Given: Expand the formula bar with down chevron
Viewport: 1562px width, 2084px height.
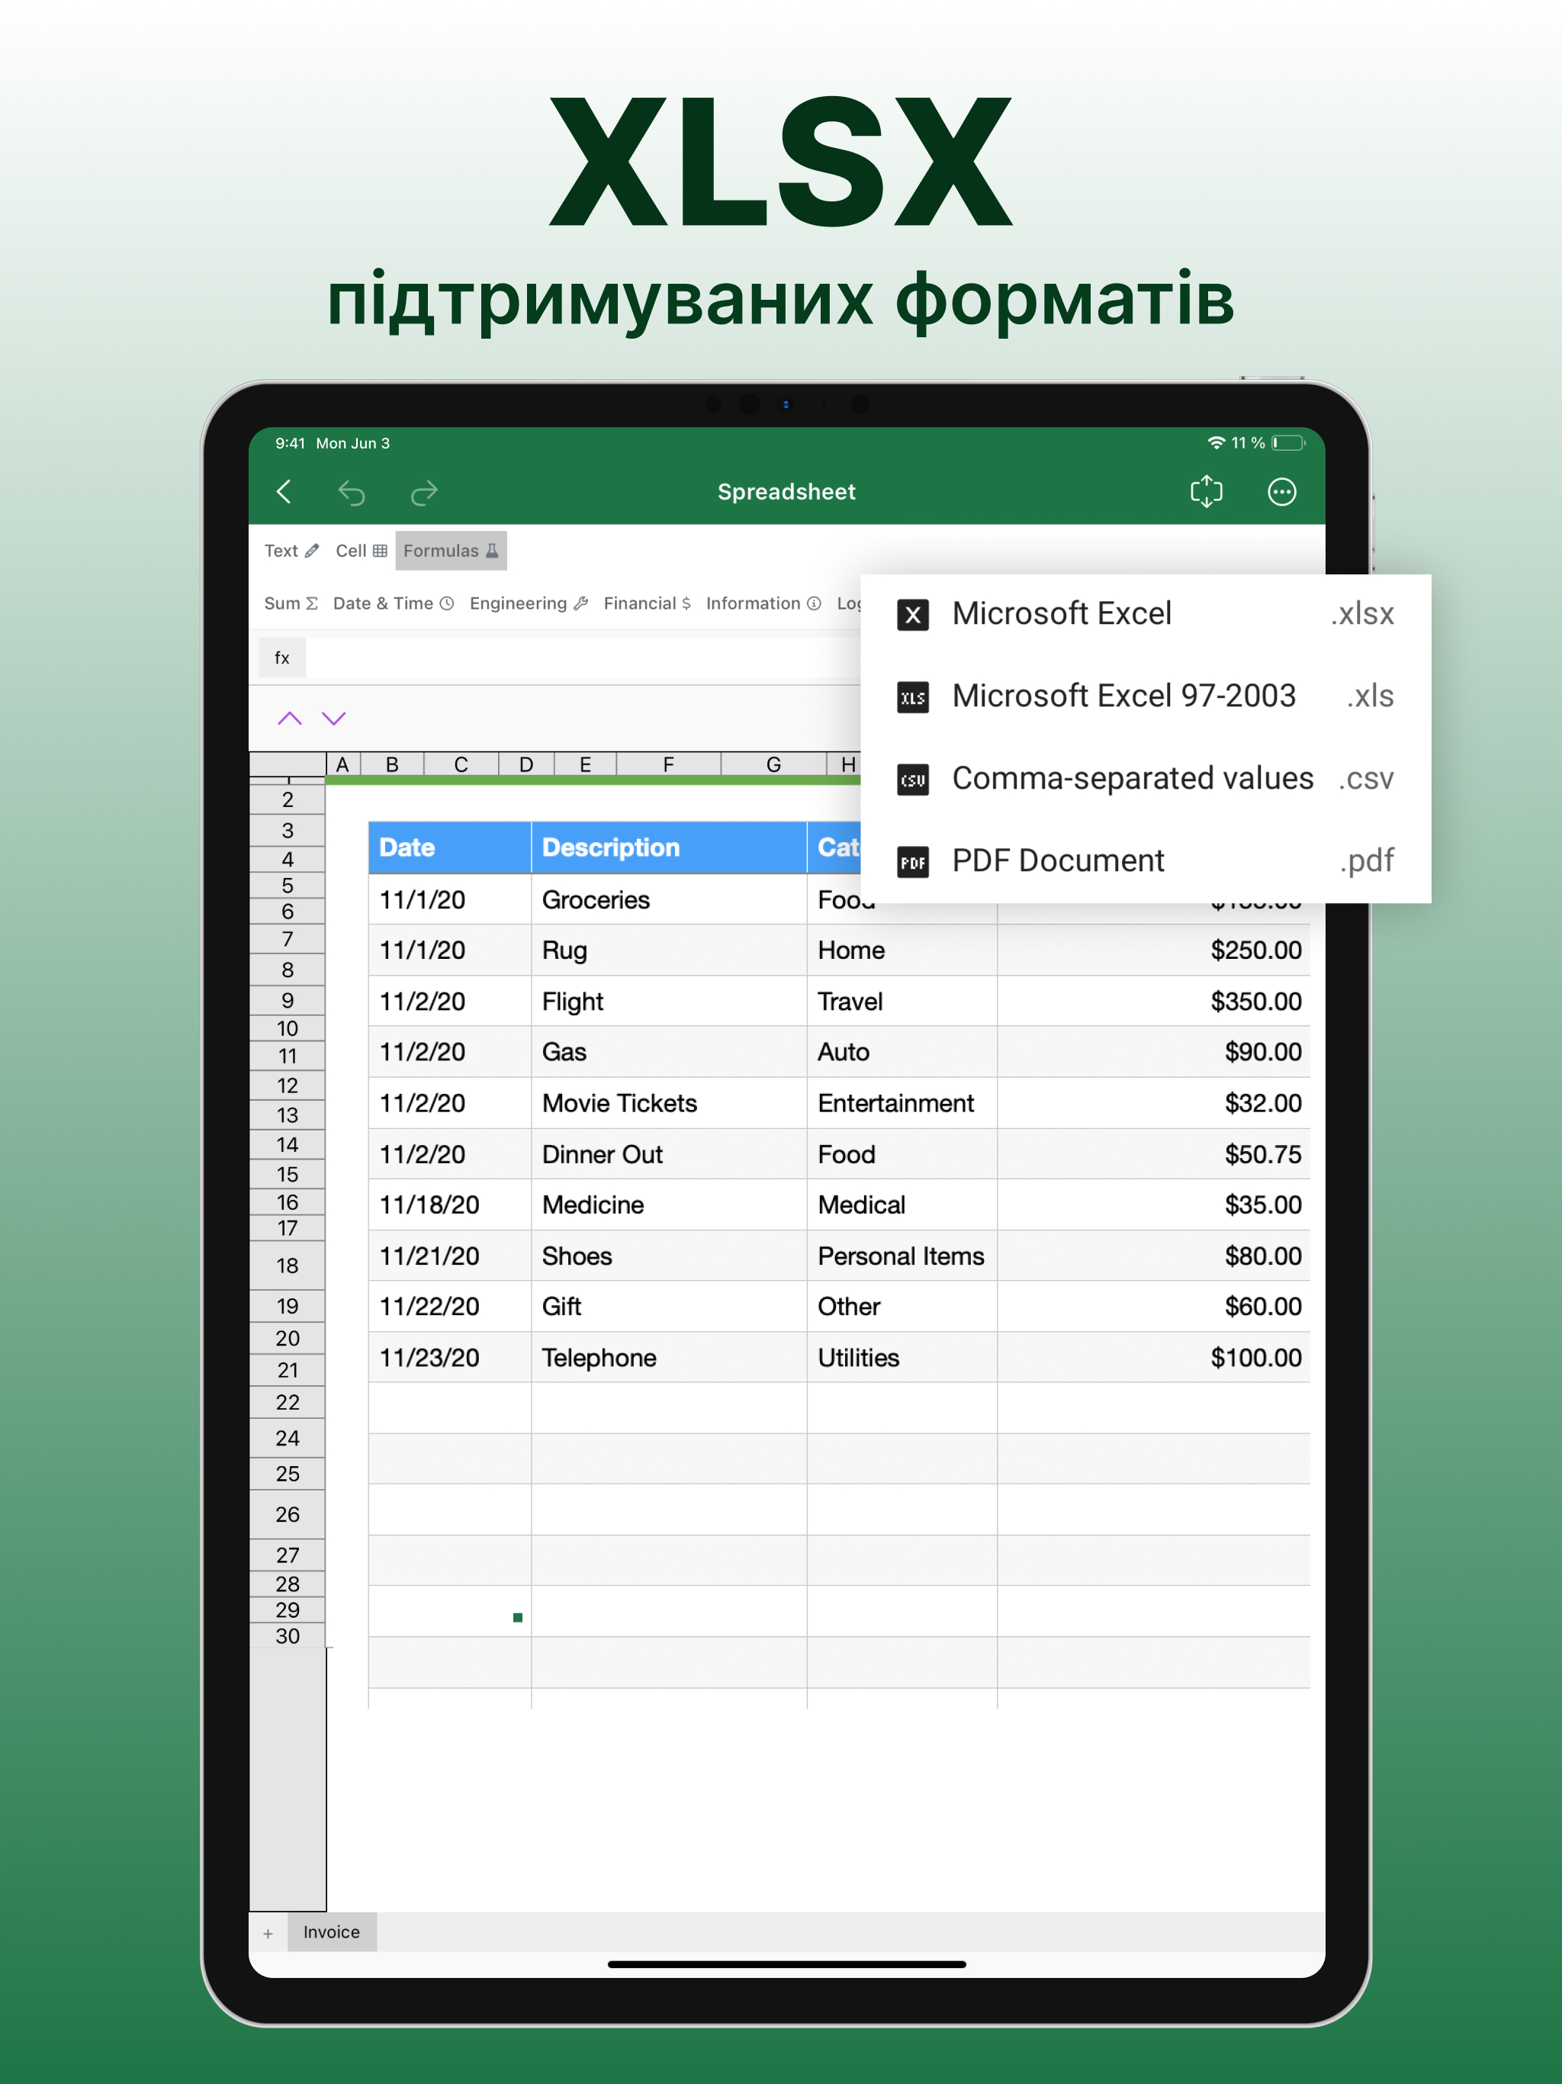Looking at the screenshot, I should tap(333, 718).
